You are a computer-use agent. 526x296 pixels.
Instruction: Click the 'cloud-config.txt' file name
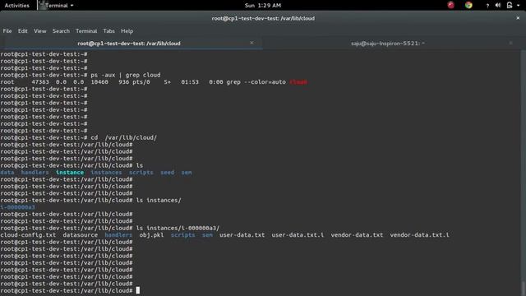point(28,235)
